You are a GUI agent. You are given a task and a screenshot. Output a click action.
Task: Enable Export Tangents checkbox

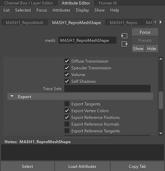click(67, 104)
